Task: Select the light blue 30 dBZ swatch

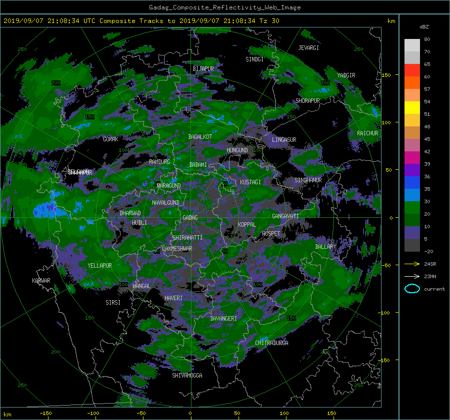Action: pyautogui.click(x=412, y=195)
